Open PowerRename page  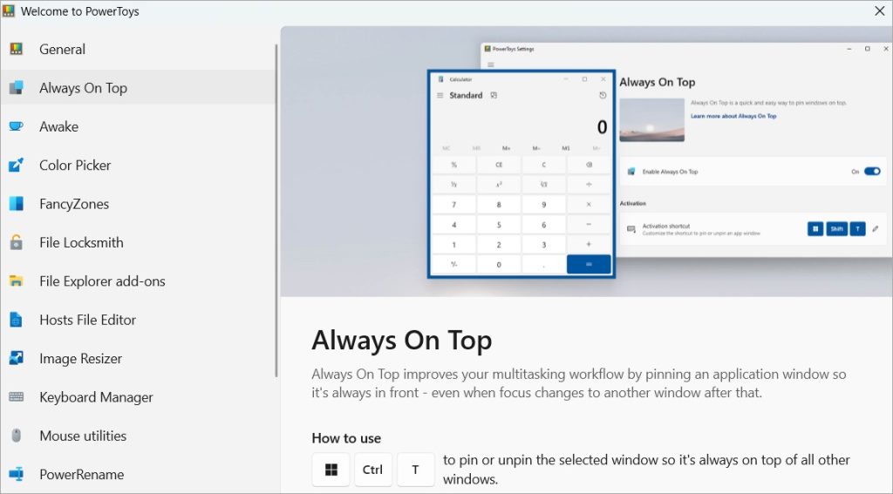pos(138,474)
